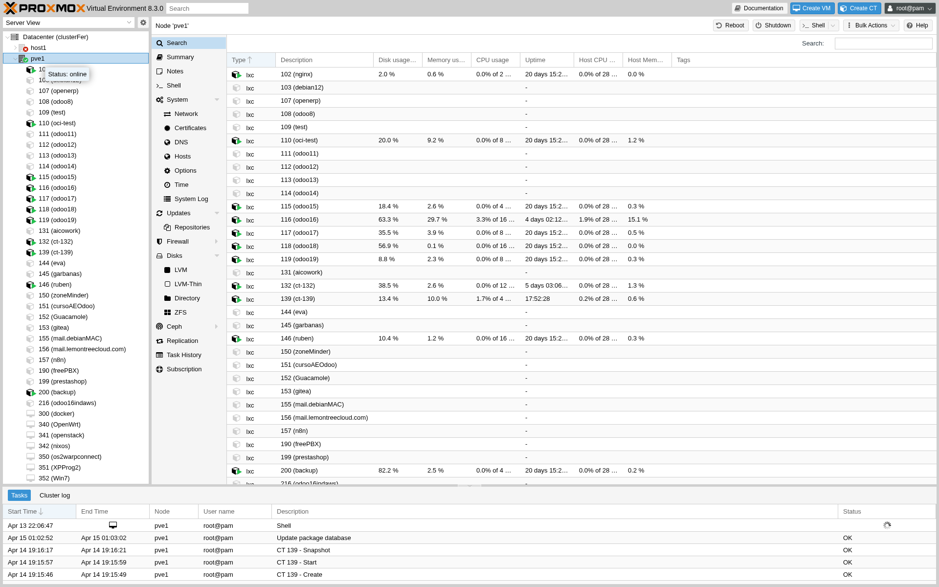Screen dimensions: 939x587
Task: Open the Task History entry
Action: pyautogui.click(x=183, y=355)
